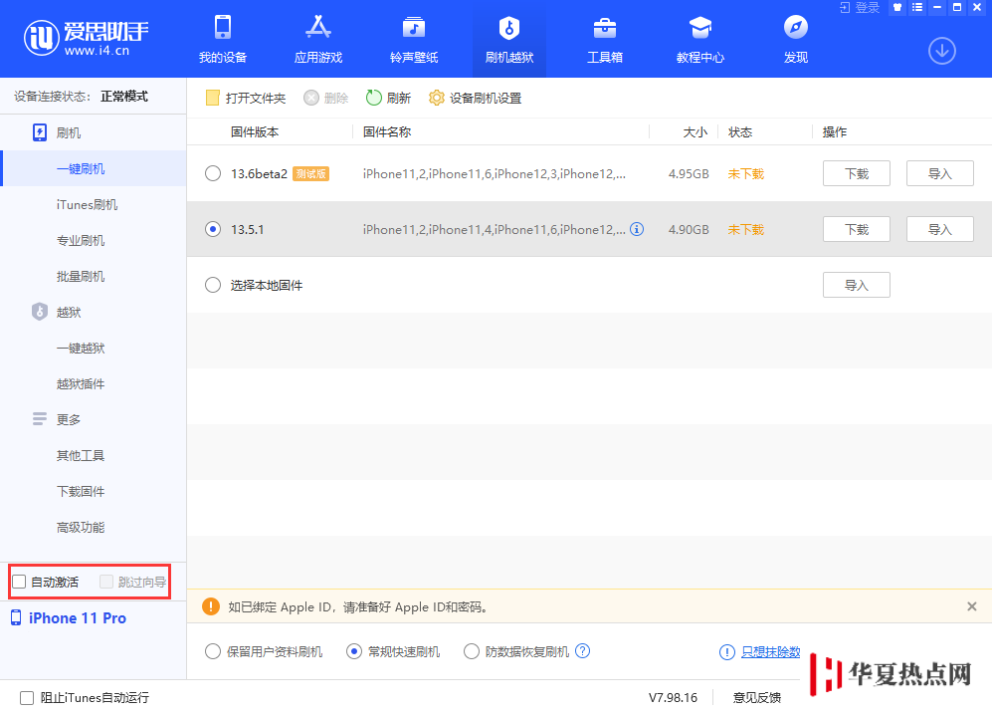The height and width of the screenshot is (714, 992).
Task: Click 下载 for firmware 13.6beta2
Action: 857,173
